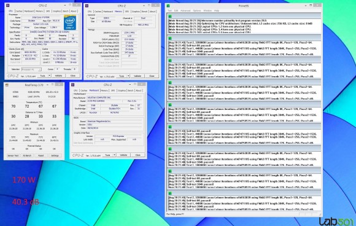
Task: Click Validate in CPU-Z CPU tab window
Action: tap(58, 76)
